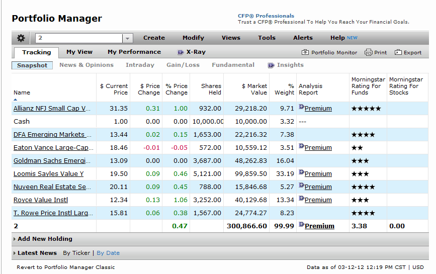The image size is (436, 274).
Task: Open the Create menu
Action: (x=154, y=38)
